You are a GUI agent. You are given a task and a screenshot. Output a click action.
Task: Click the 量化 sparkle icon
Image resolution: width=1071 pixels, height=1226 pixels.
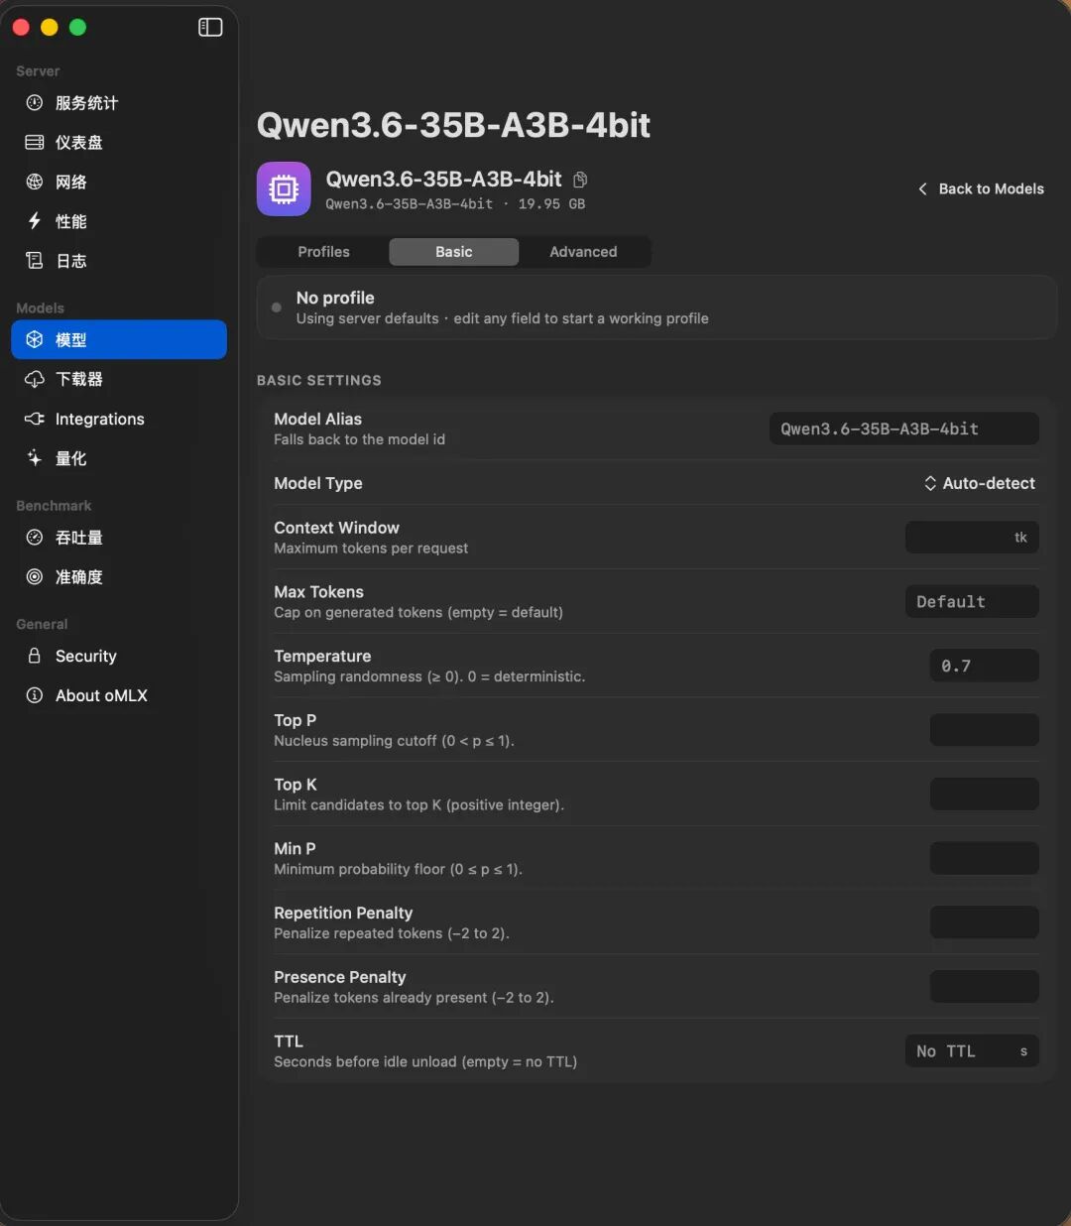[x=35, y=458]
